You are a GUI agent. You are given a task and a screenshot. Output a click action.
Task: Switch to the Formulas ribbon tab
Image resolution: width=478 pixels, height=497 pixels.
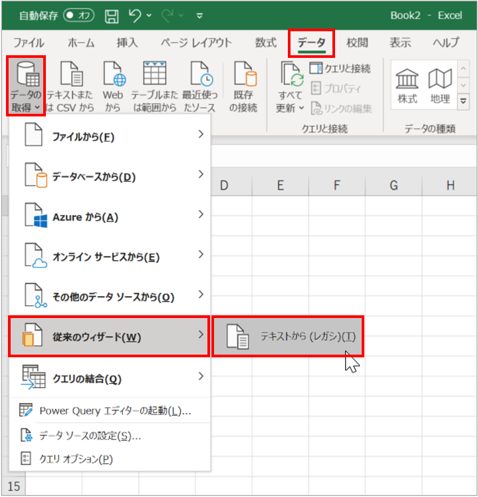coord(265,43)
